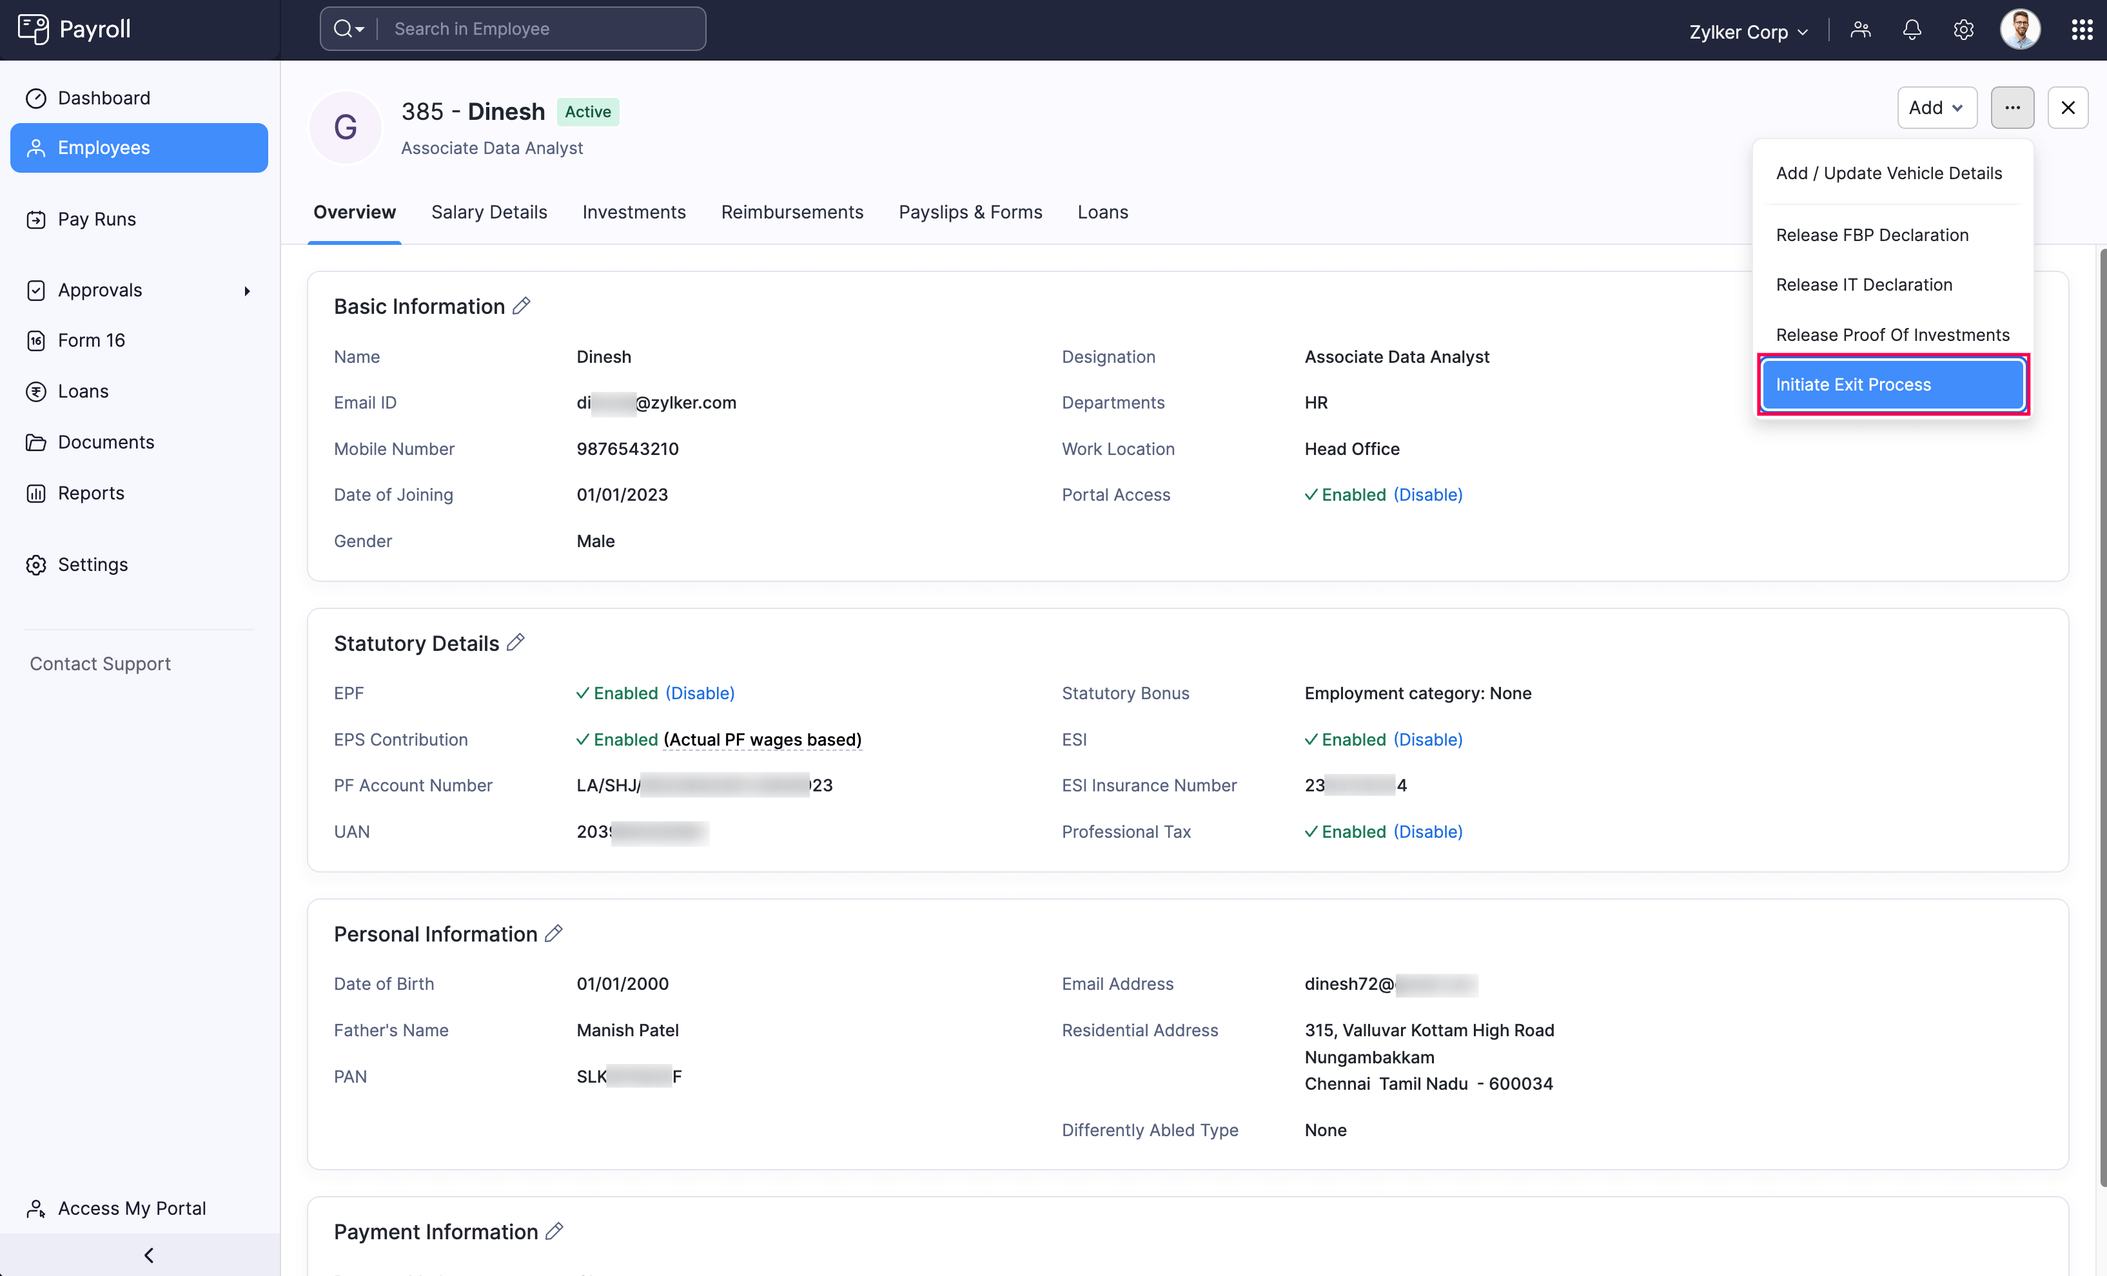Disable Professional Tax setting
The height and width of the screenshot is (1276, 2107).
click(x=1428, y=831)
